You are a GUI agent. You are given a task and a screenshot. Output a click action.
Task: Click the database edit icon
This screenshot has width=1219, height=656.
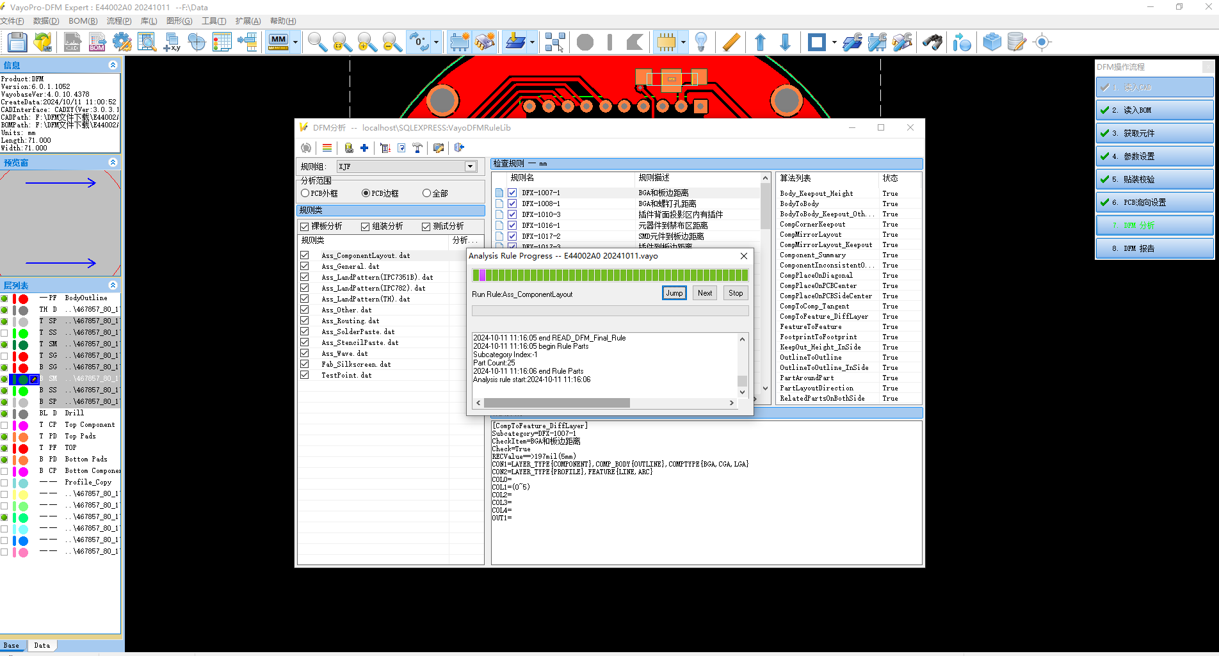click(1016, 42)
